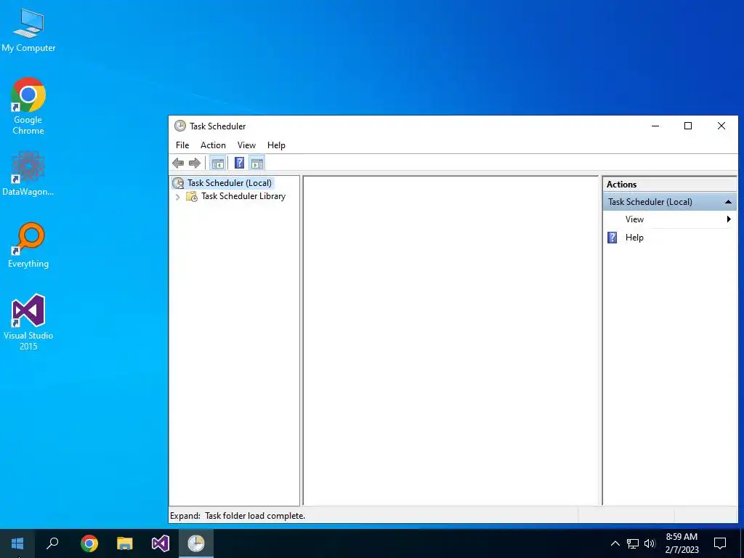Minimize the Task Scheduler window
Screen dimensions: 744x558
click(655, 126)
